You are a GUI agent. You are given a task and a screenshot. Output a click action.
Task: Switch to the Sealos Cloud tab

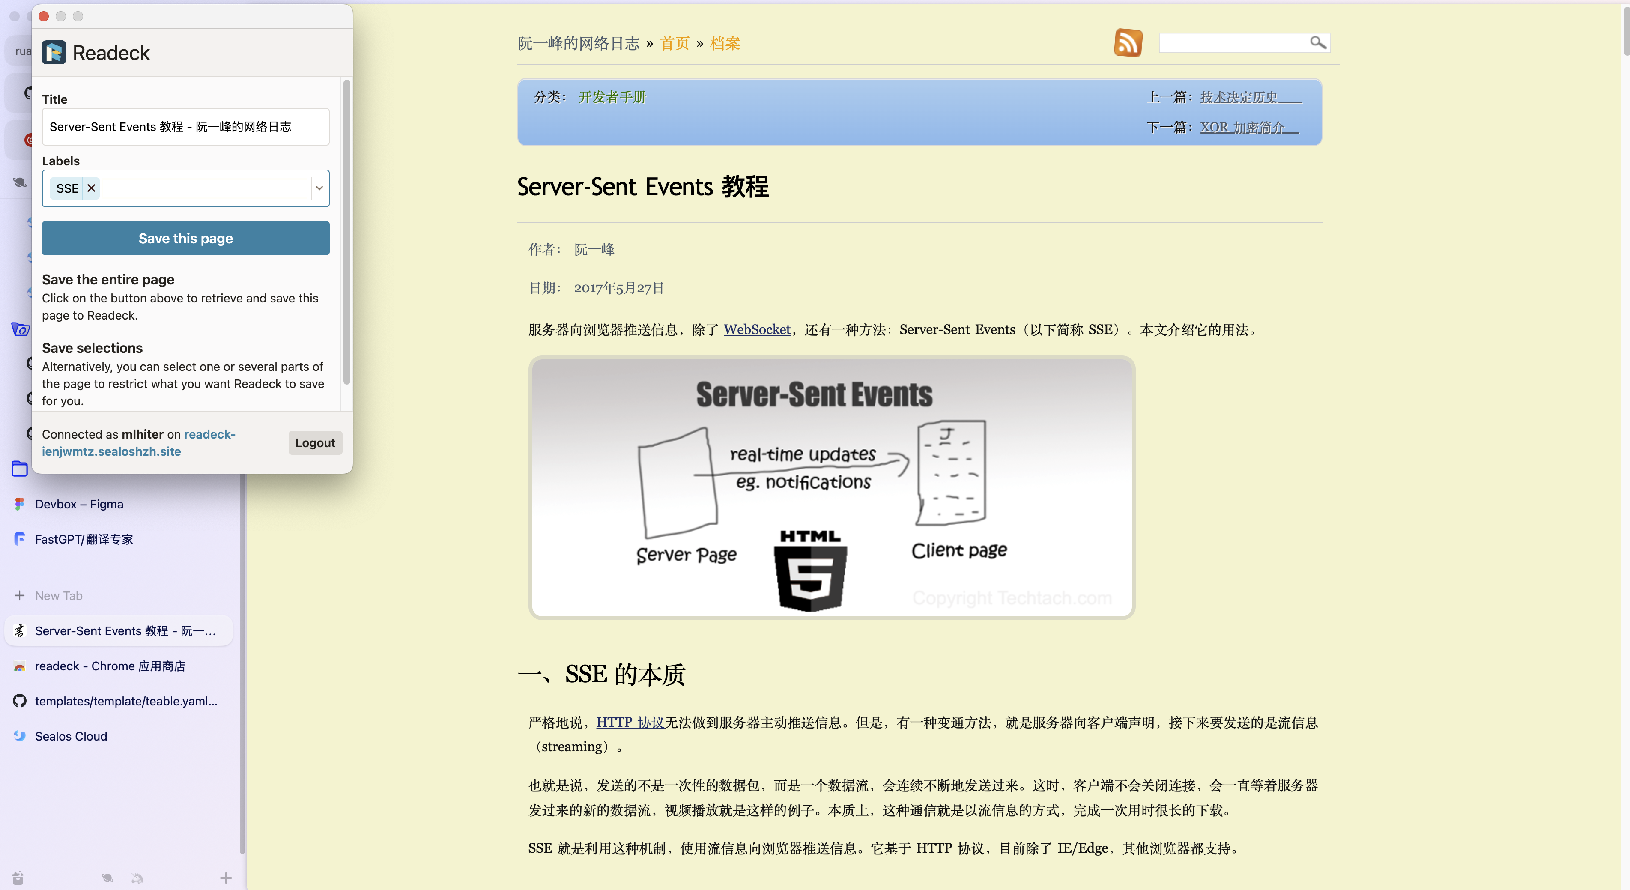[71, 736]
